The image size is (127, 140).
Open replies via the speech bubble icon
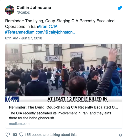(21, 135)
